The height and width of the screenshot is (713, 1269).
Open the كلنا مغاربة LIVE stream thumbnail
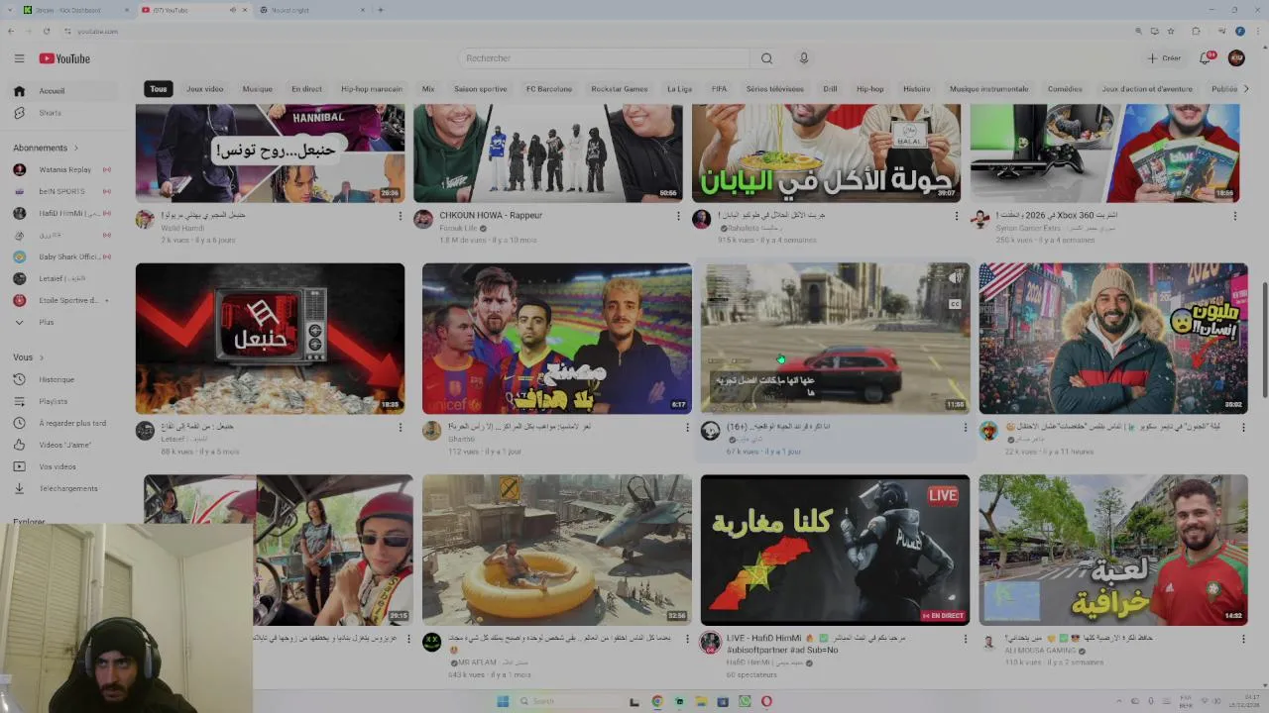click(x=835, y=550)
